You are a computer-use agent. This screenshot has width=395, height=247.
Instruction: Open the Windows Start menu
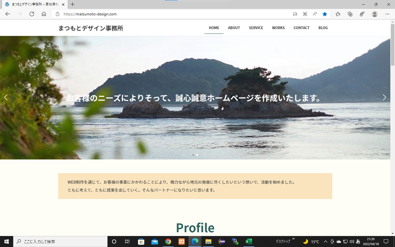tap(7, 241)
